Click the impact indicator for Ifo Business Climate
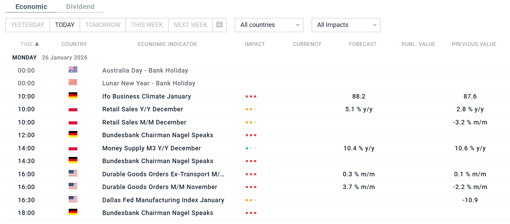 [251, 96]
